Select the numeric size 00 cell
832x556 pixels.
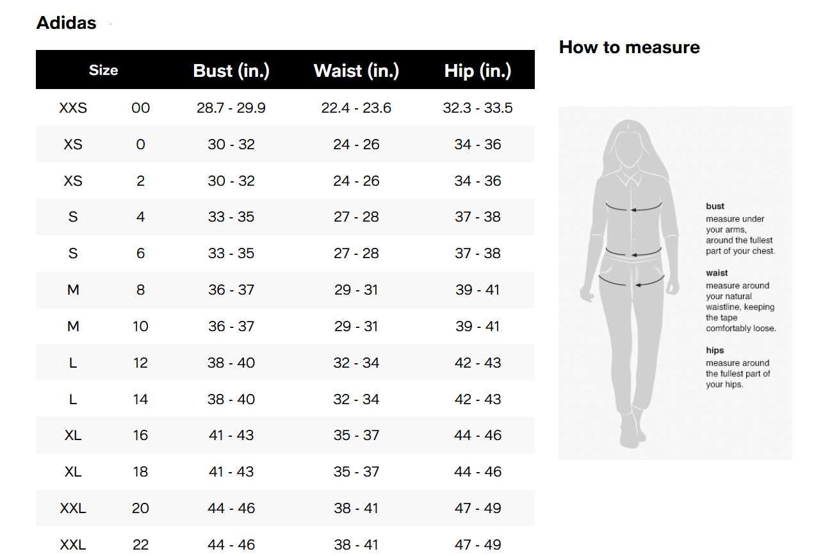(x=140, y=108)
